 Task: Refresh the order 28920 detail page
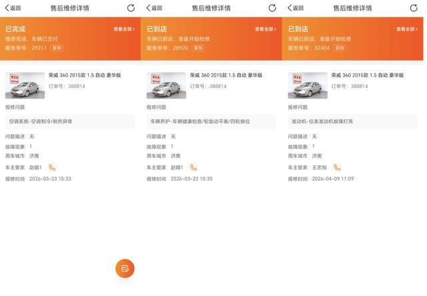pos(272,8)
